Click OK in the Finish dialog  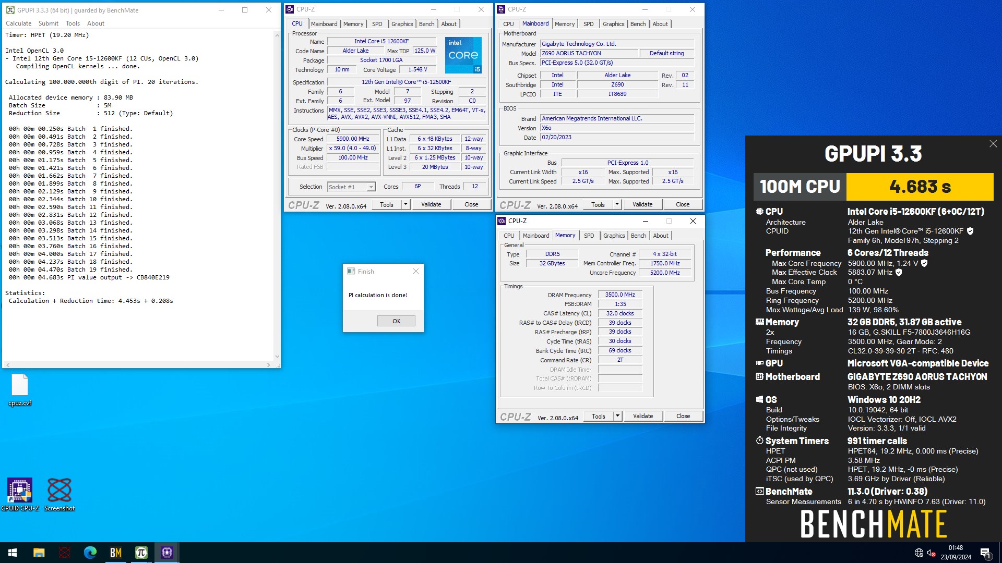396,321
